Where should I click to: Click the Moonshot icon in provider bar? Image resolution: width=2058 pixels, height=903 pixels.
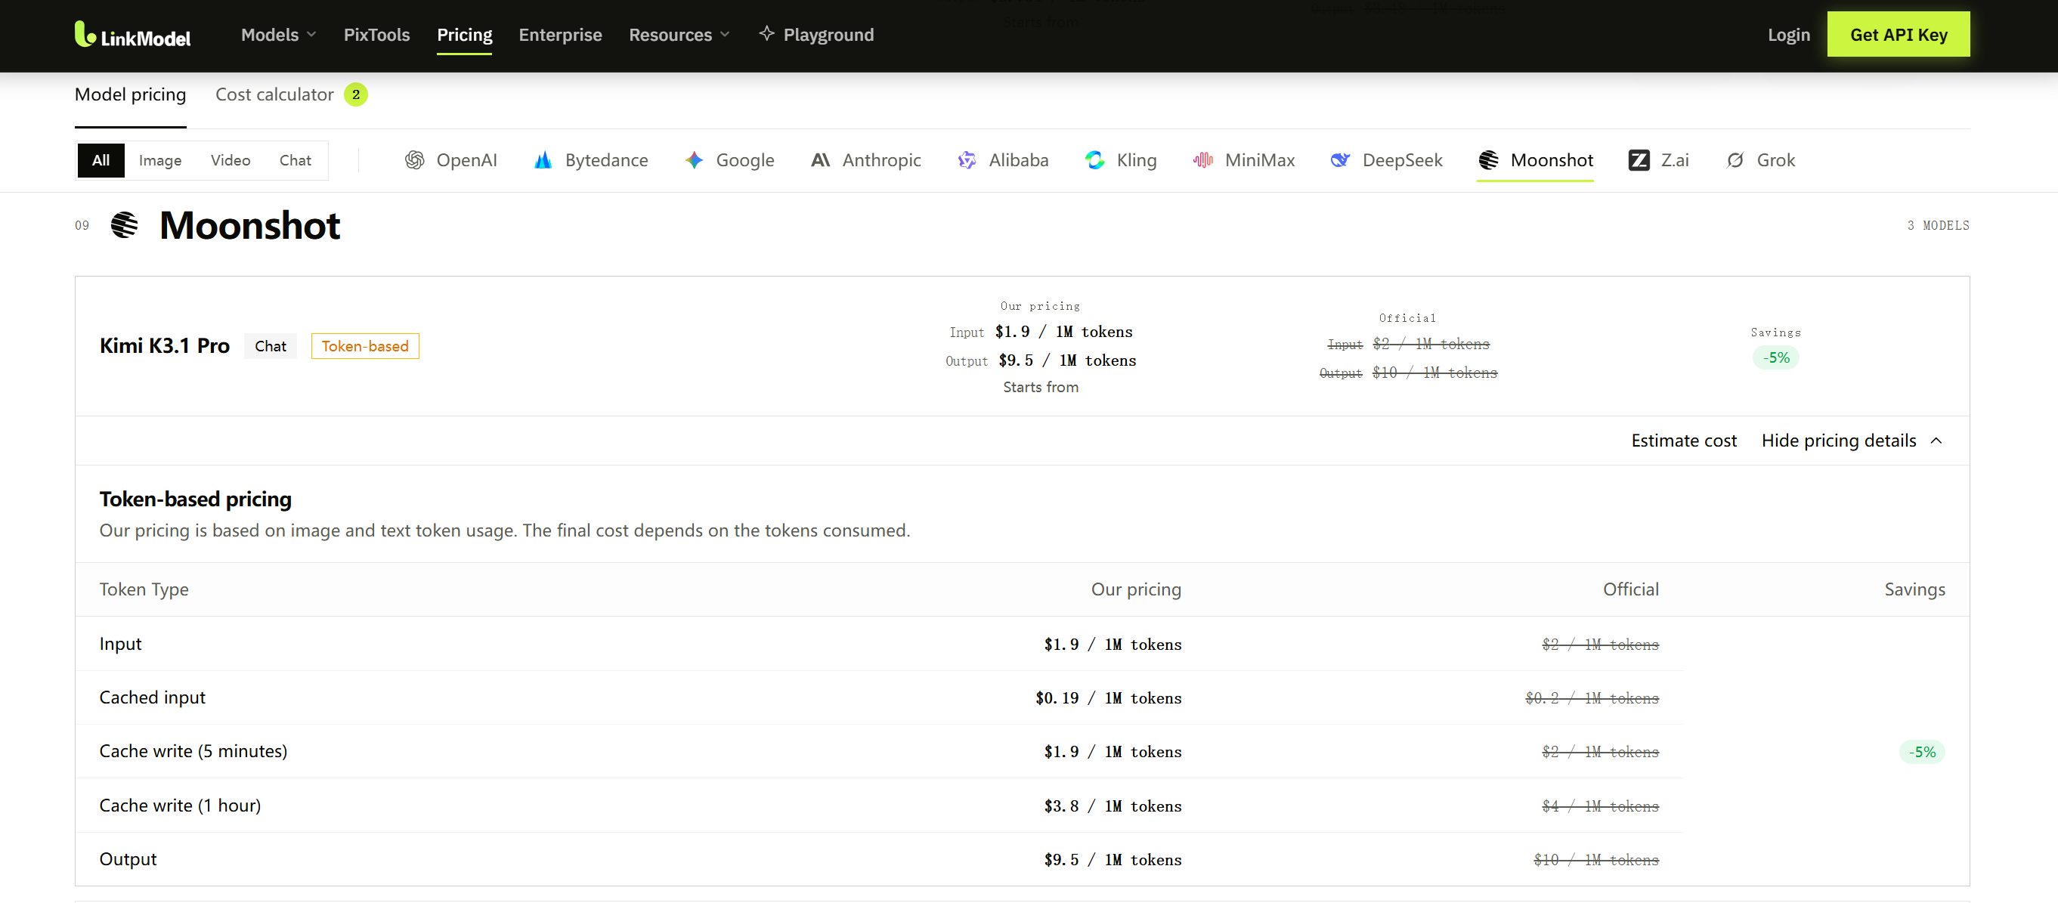[x=1488, y=160]
